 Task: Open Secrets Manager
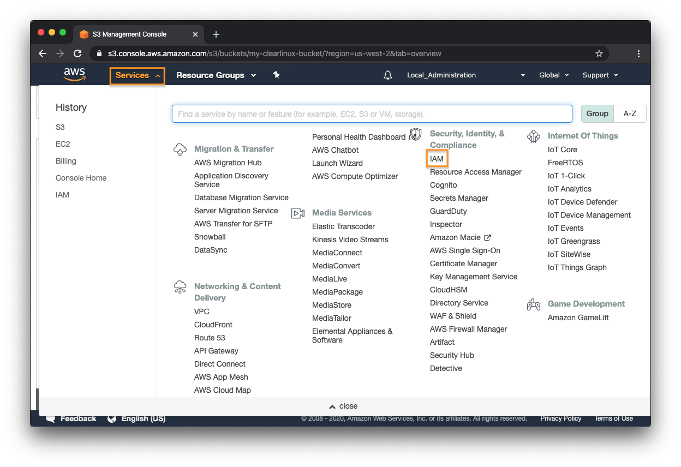(459, 198)
